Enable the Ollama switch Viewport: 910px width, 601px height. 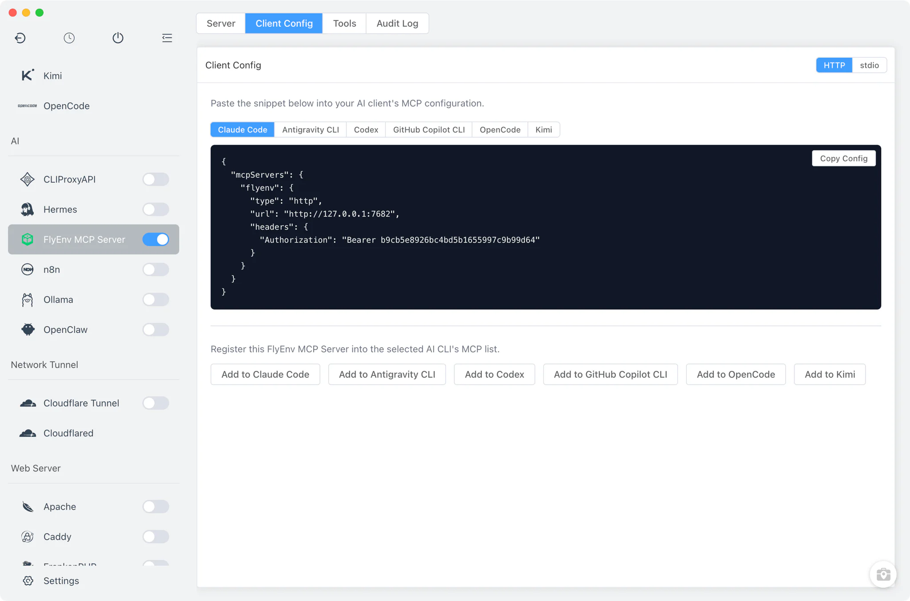(156, 300)
